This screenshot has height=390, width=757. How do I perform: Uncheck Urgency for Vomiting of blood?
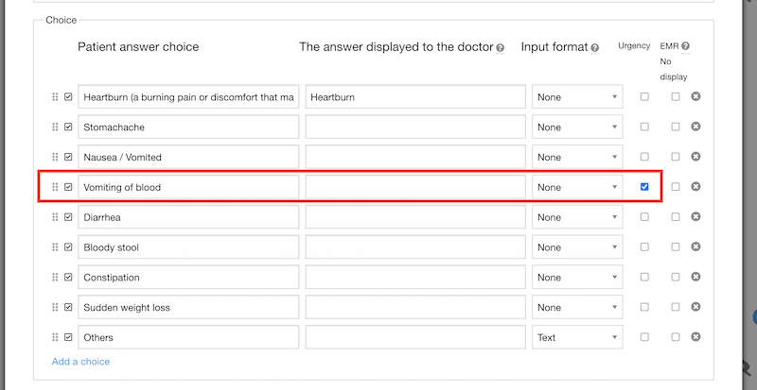[x=644, y=187]
